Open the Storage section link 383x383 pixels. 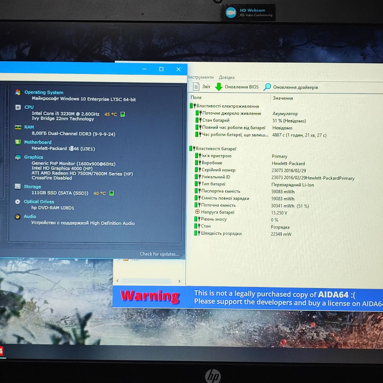[x=32, y=186]
